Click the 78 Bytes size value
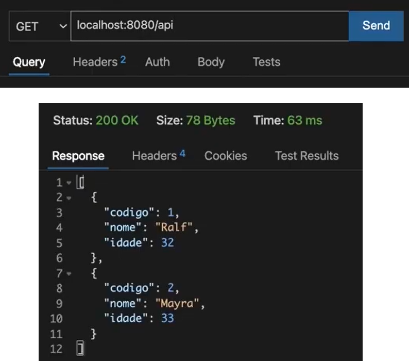This screenshot has height=361, width=409. [211, 121]
